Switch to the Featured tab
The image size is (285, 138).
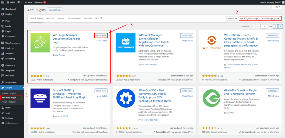point(50,18)
